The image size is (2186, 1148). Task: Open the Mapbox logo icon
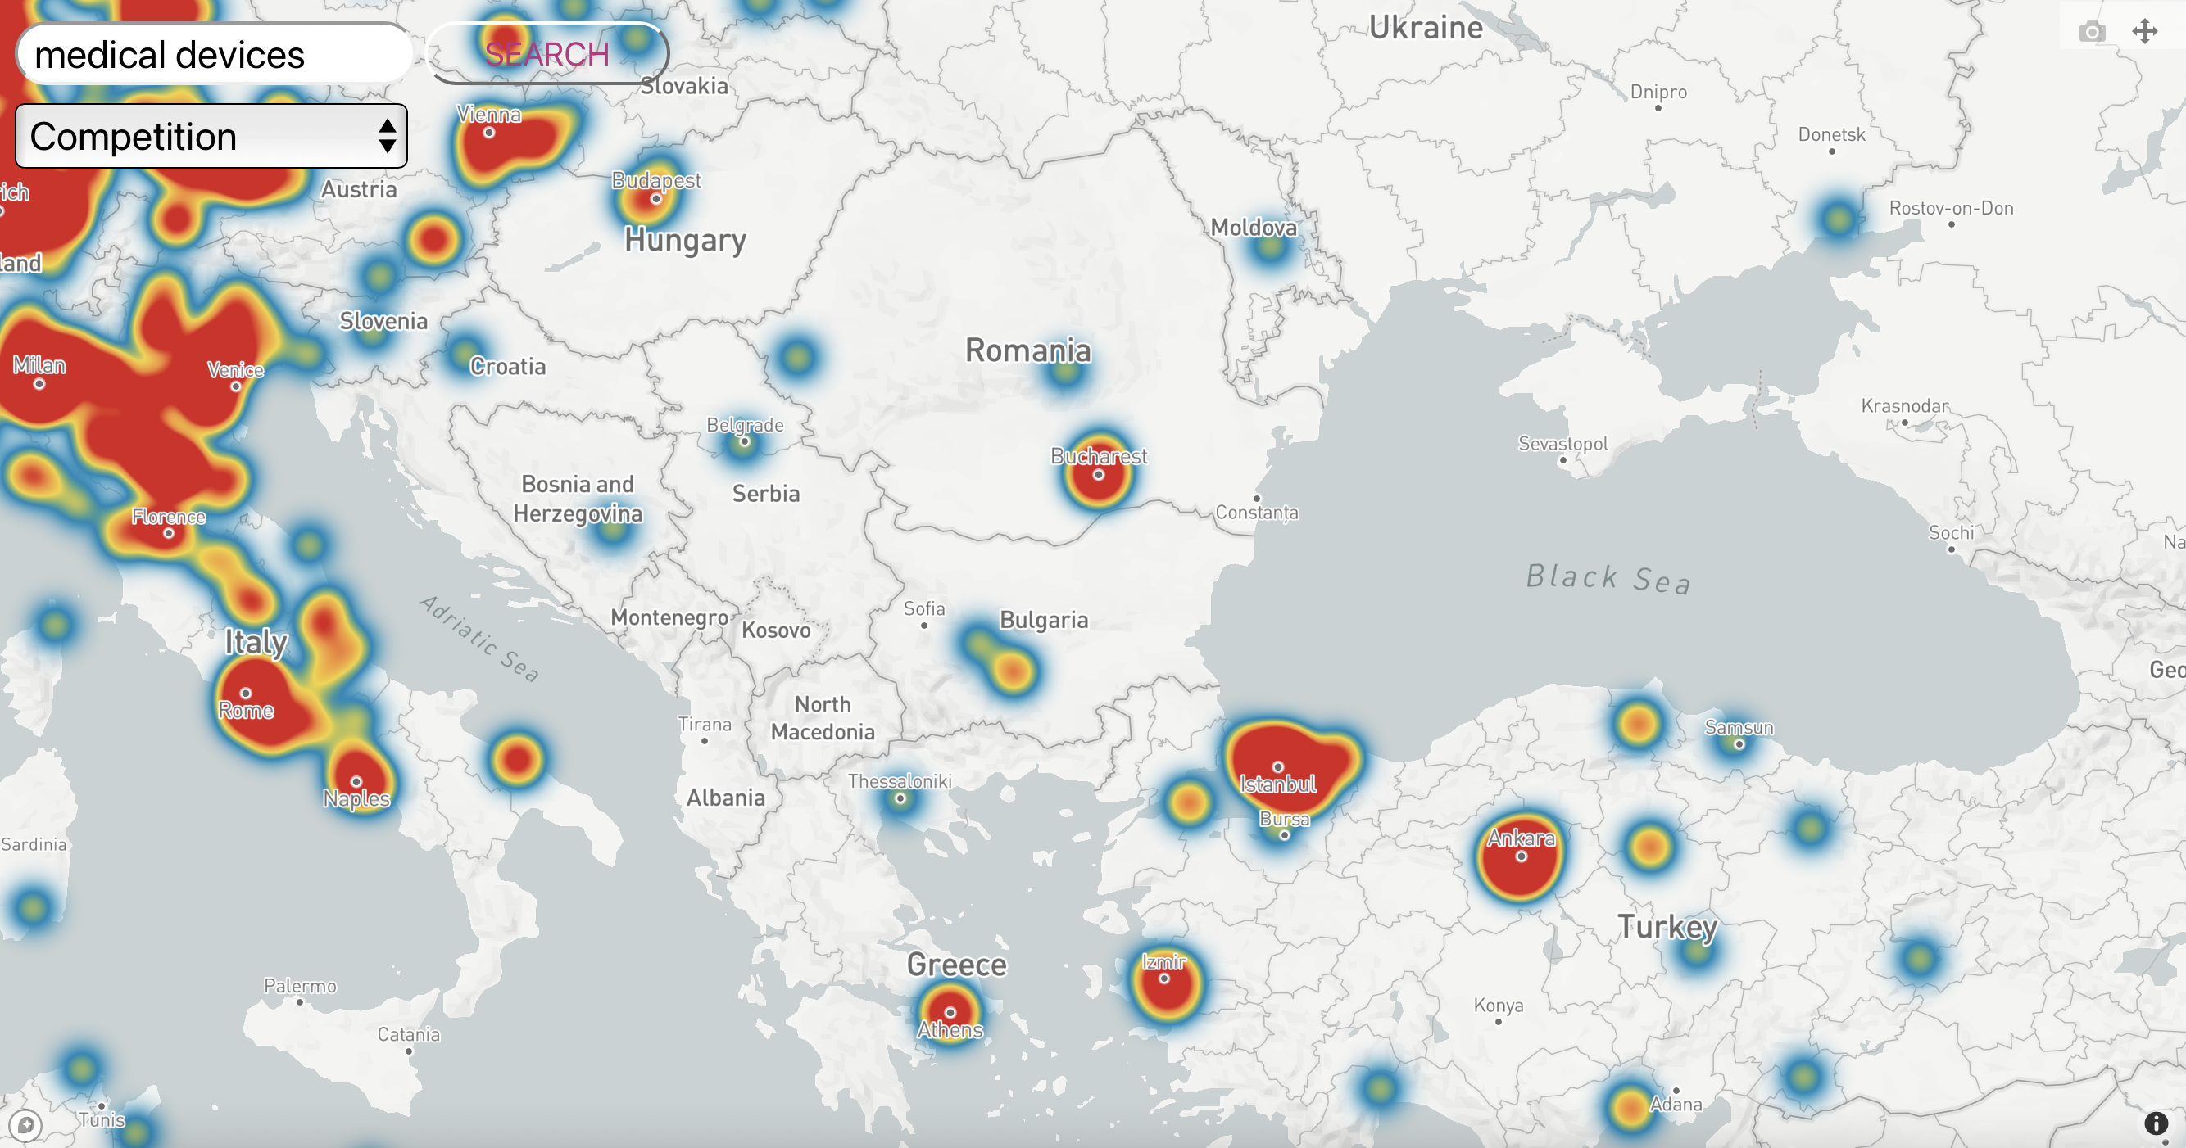(25, 1124)
